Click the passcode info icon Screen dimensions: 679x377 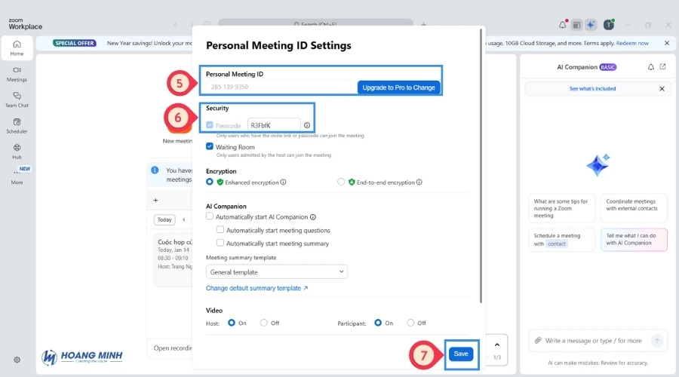click(307, 125)
